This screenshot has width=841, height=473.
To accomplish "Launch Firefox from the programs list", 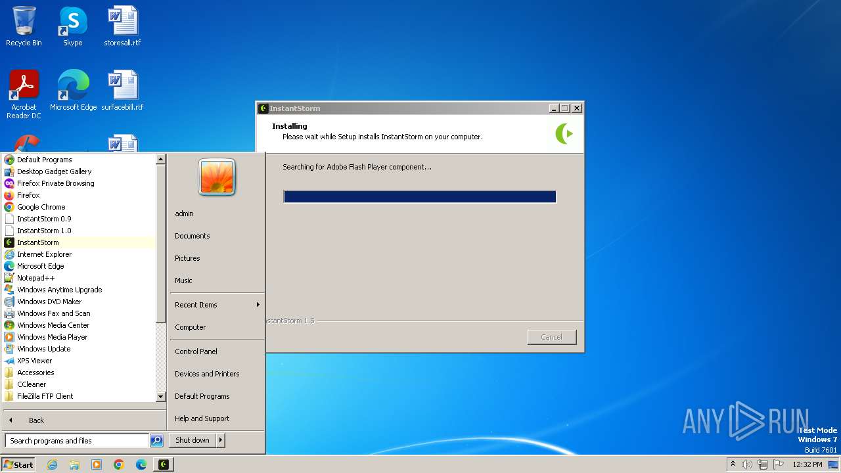I will (x=79, y=195).
